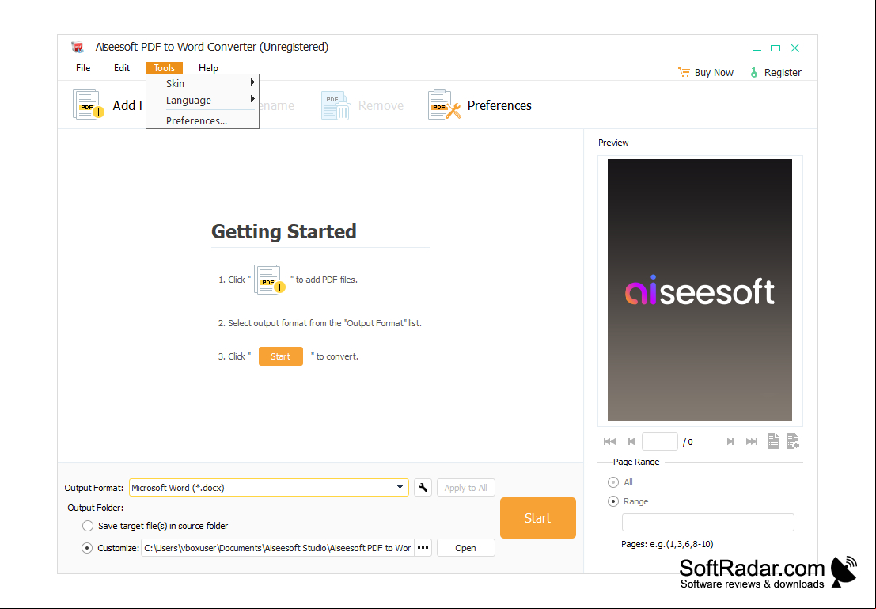Open the File menu
The image size is (876, 609).
83,67
